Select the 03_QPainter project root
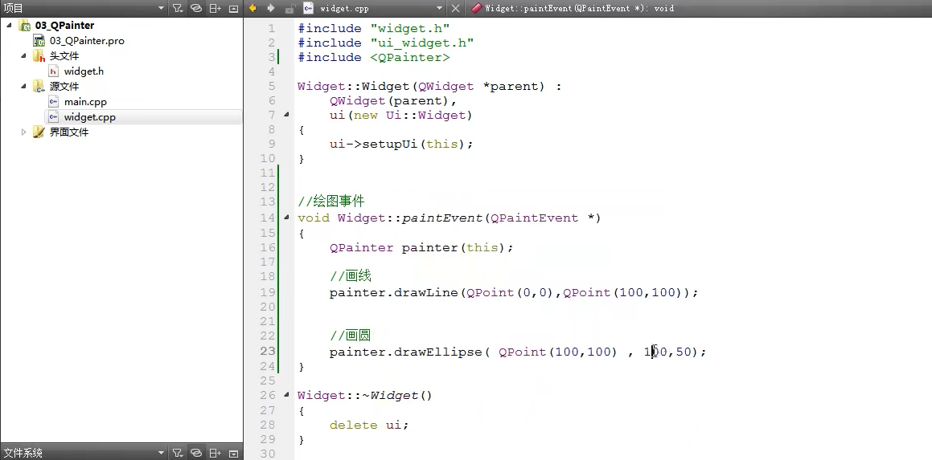The height and width of the screenshot is (460, 932). pos(64,26)
